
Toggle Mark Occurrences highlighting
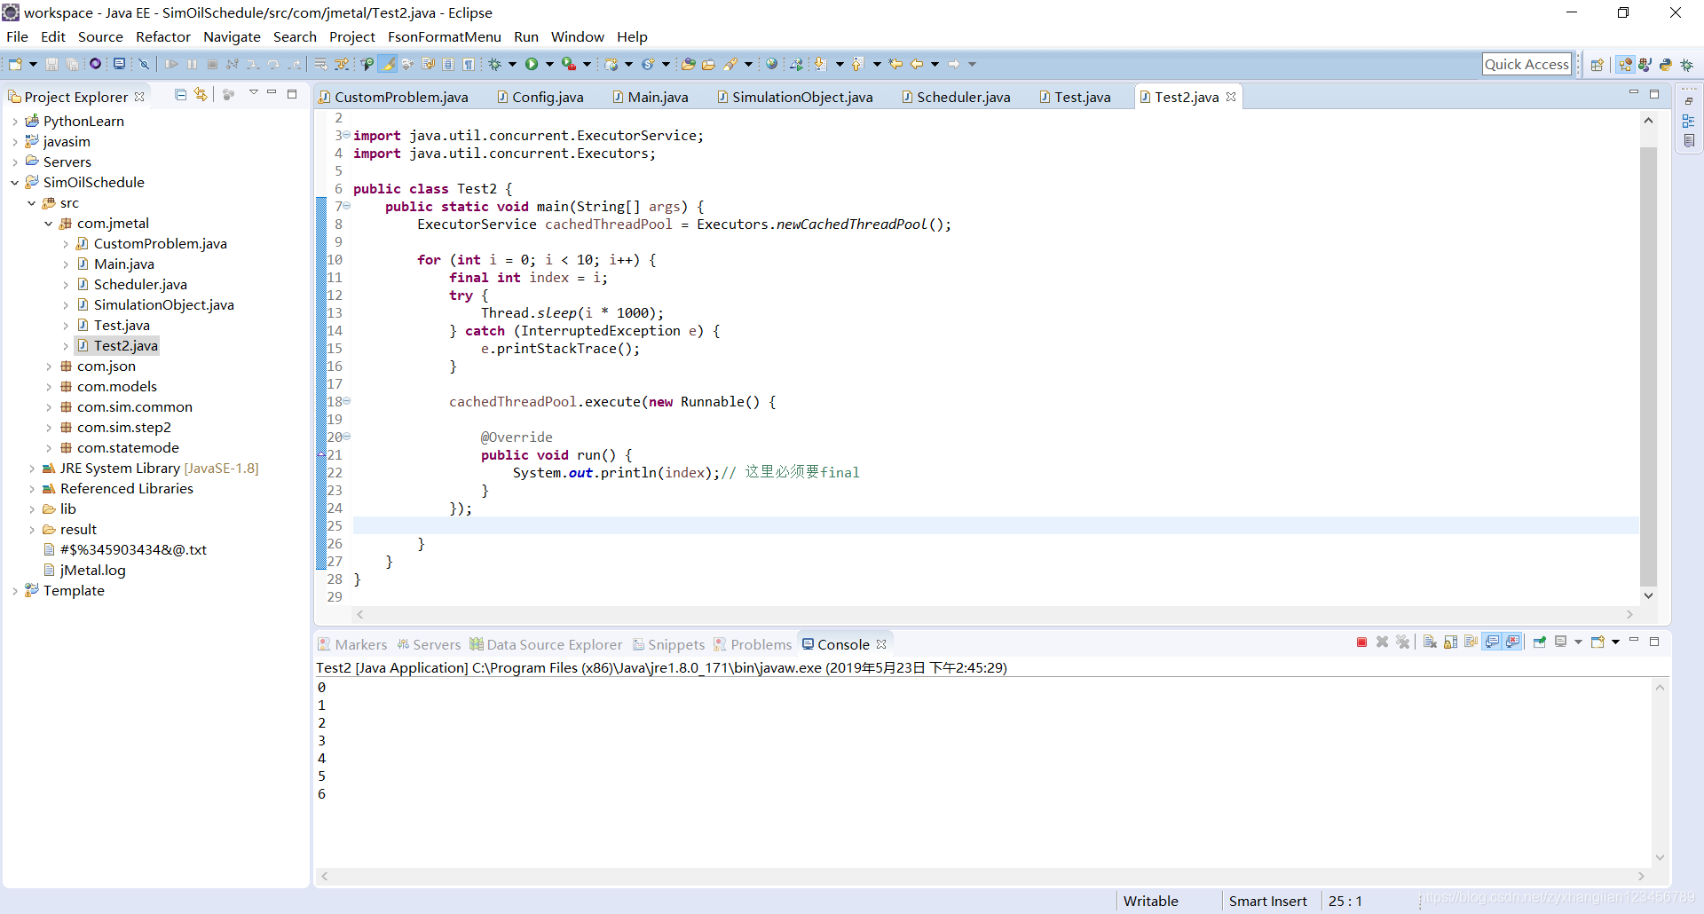click(x=388, y=64)
